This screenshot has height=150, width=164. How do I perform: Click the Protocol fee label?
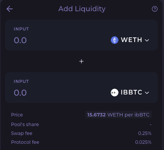click(25, 142)
